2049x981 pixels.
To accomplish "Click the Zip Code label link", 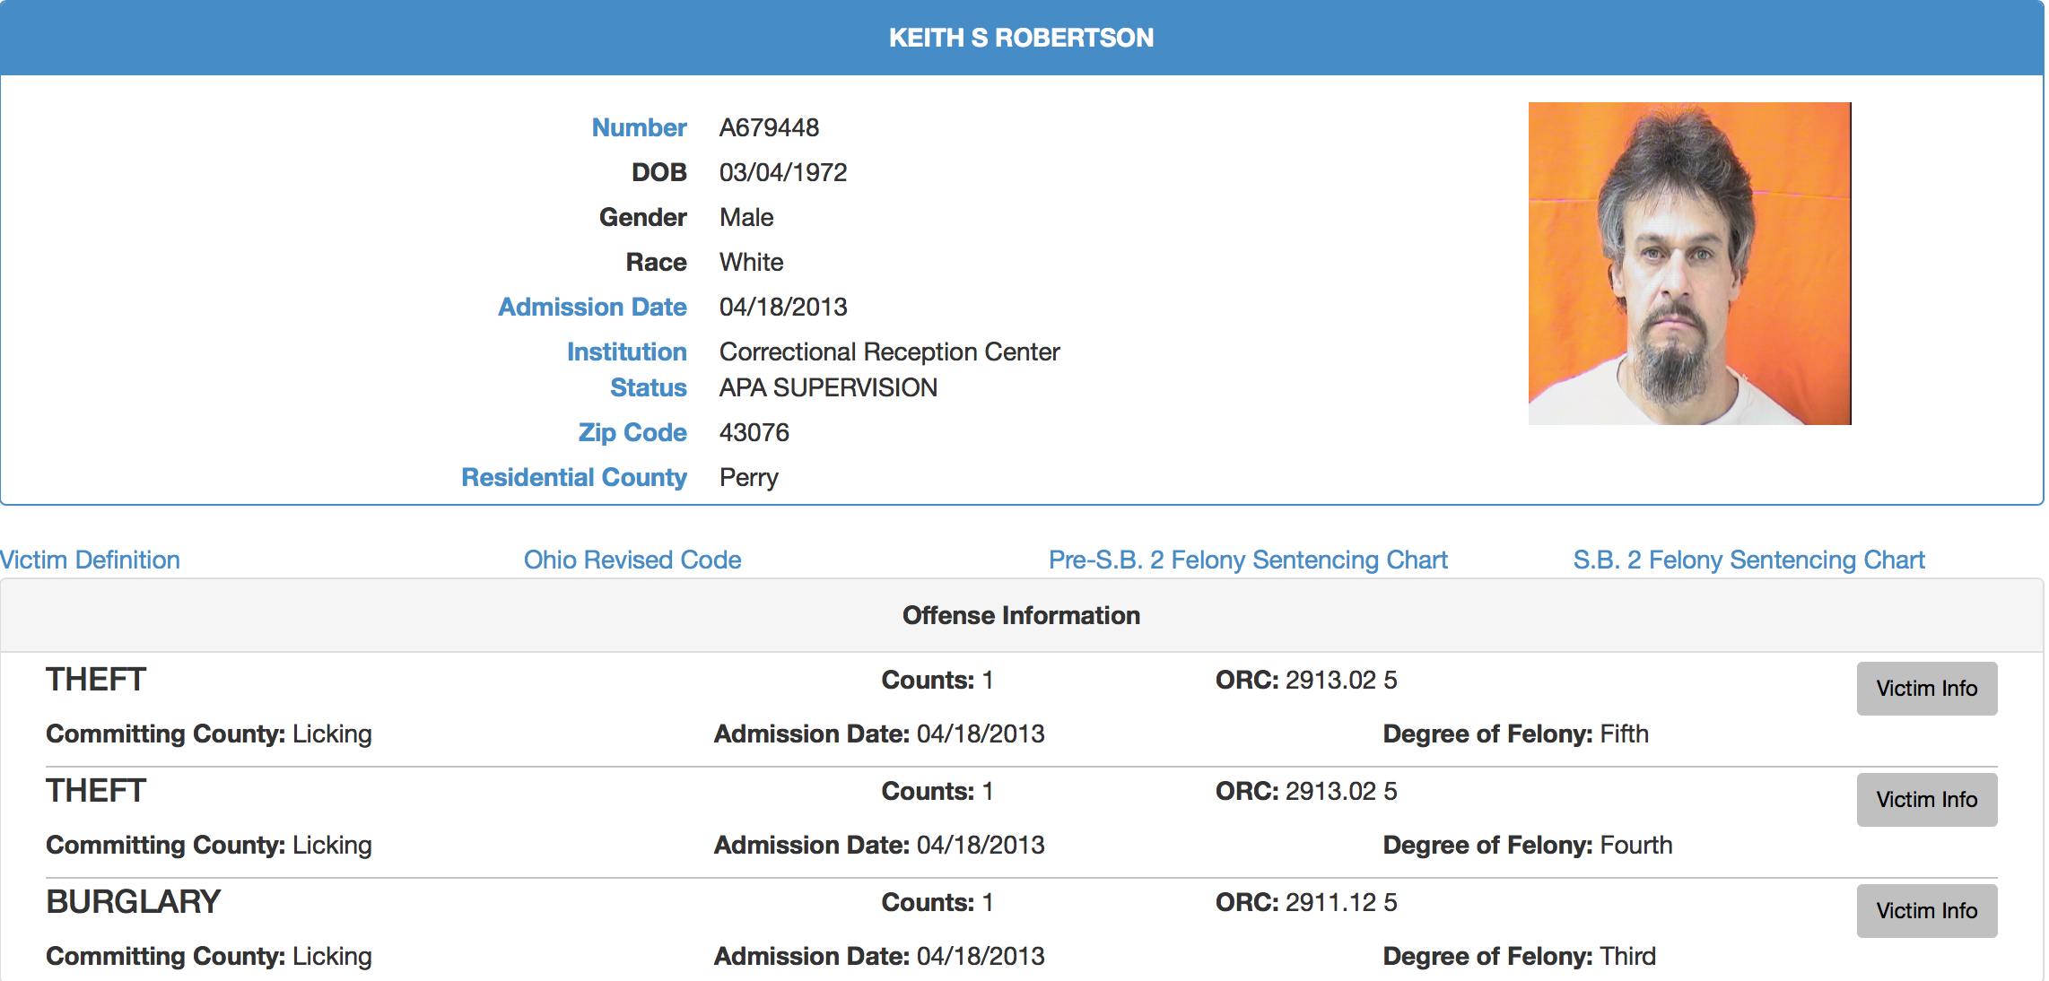I will click(632, 432).
